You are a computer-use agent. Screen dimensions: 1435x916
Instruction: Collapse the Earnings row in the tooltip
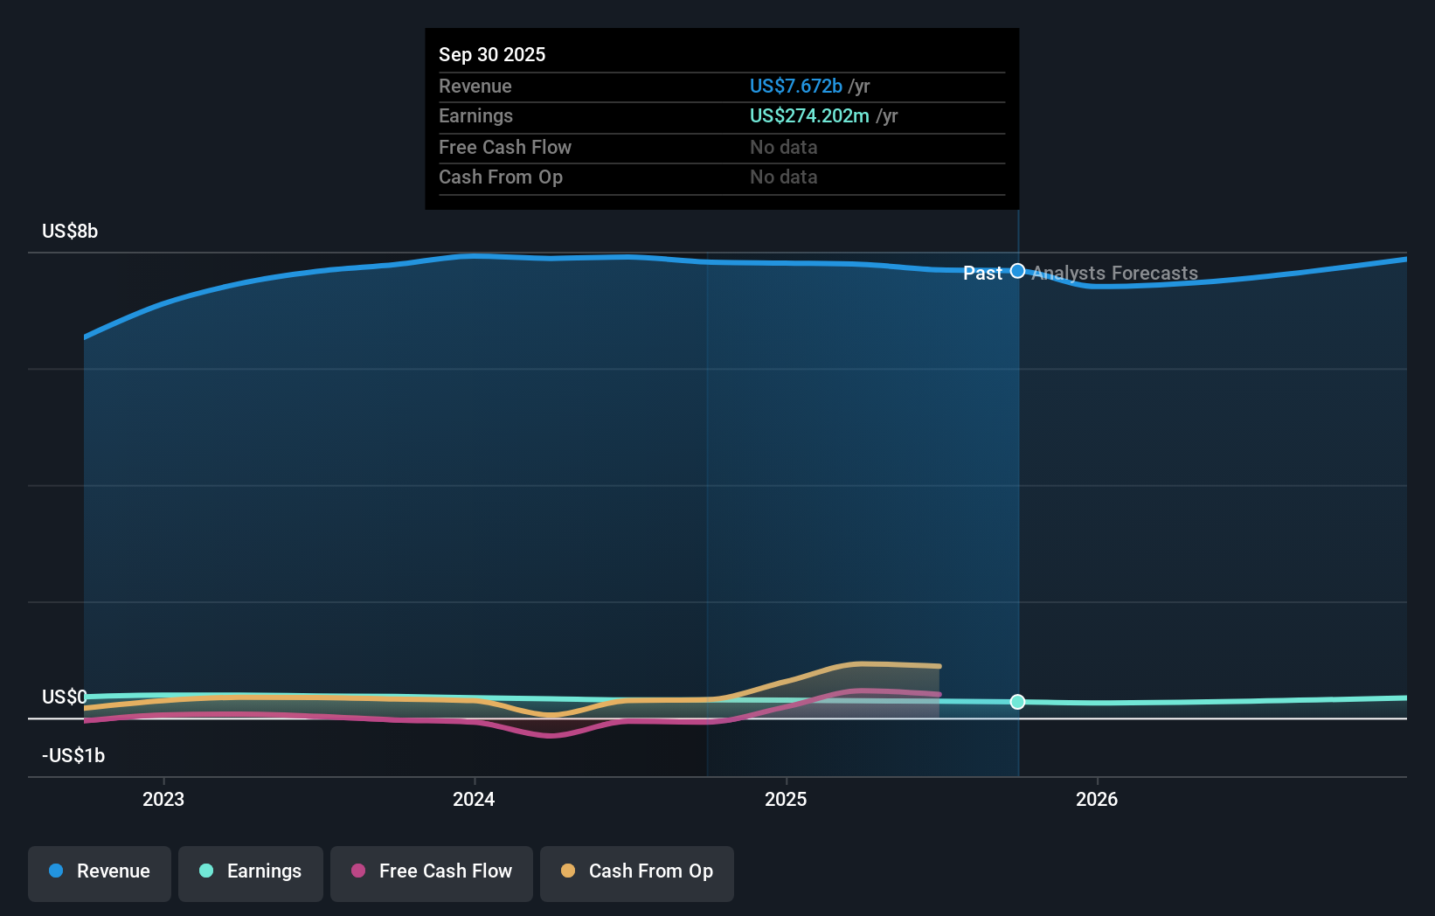click(475, 116)
